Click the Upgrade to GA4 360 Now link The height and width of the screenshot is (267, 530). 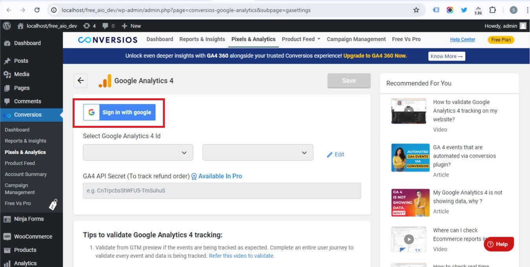pyautogui.click(x=375, y=56)
